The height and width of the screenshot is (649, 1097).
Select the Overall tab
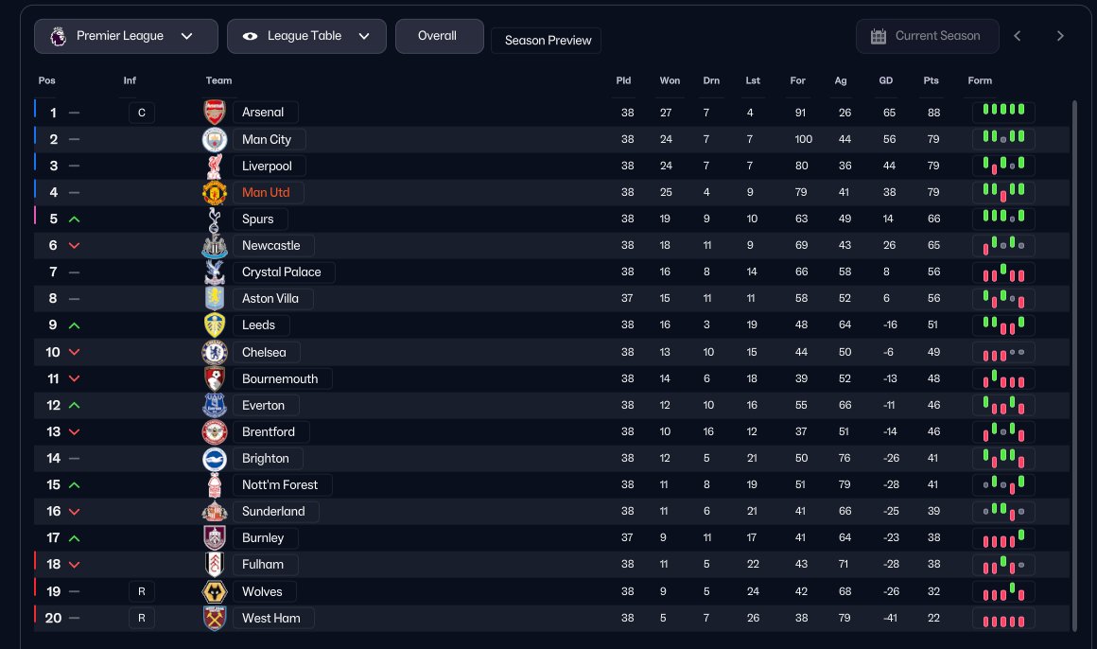(439, 36)
